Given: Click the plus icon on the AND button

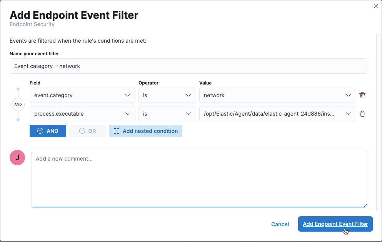Looking at the screenshot, I should click(x=40, y=131).
